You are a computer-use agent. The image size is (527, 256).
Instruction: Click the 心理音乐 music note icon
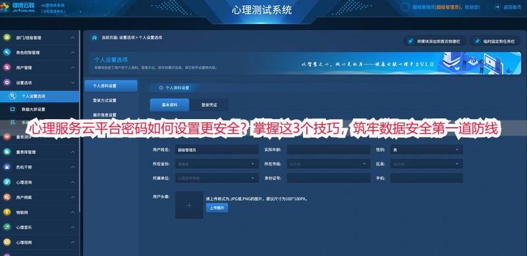(x=7, y=227)
